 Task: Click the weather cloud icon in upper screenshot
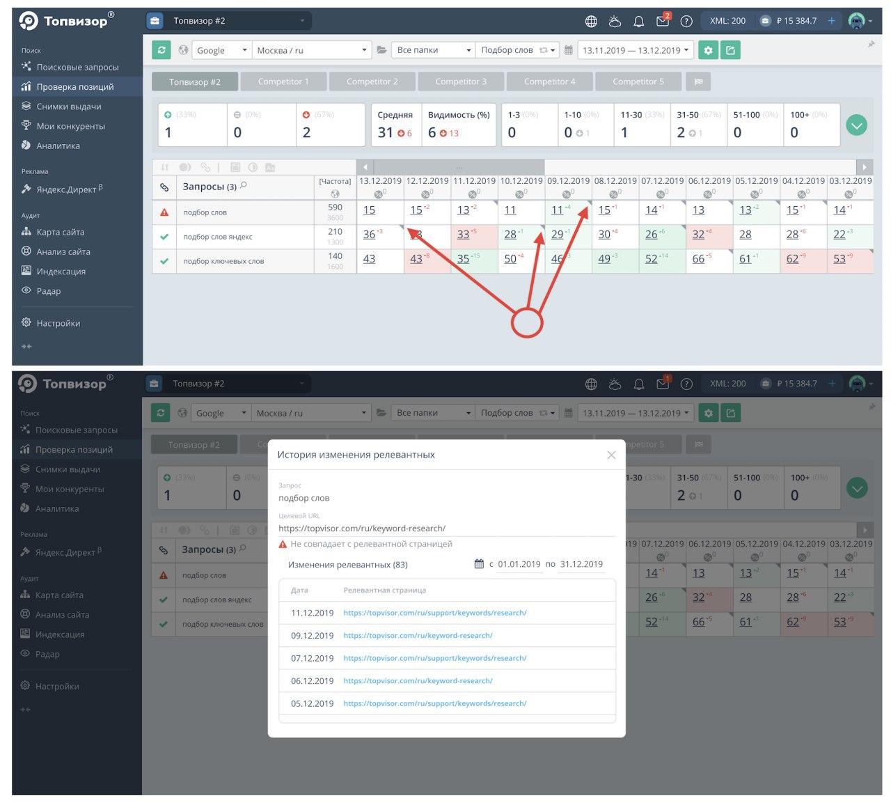pyautogui.click(x=615, y=22)
